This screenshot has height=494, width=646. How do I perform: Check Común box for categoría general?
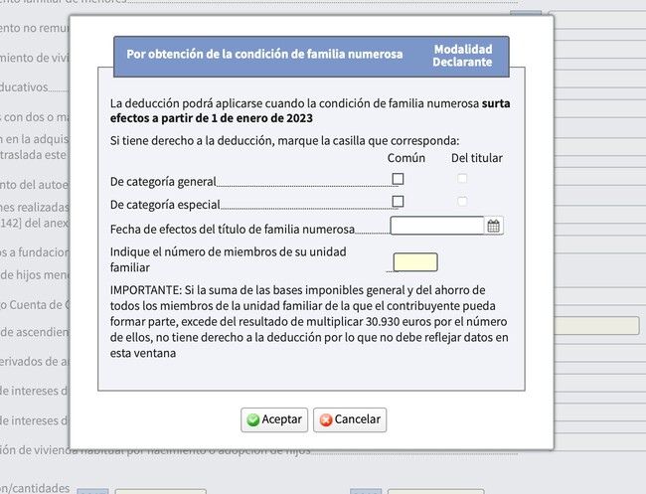pyautogui.click(x=398, y=179)
